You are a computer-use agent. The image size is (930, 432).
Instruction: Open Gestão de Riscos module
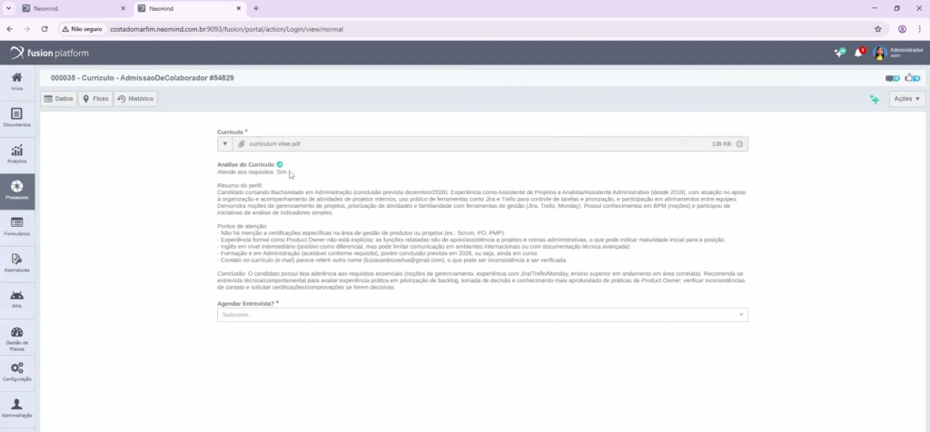point(16,335)
